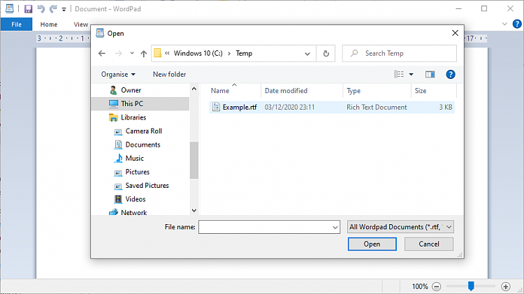
Task: Expand the File name dropdown arrow
Action: tap(335, 227)
